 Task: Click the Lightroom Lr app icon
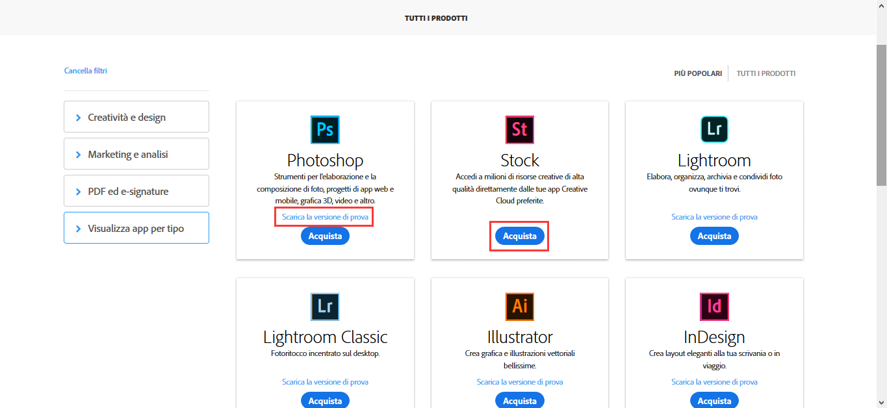[x=713, y=129]
